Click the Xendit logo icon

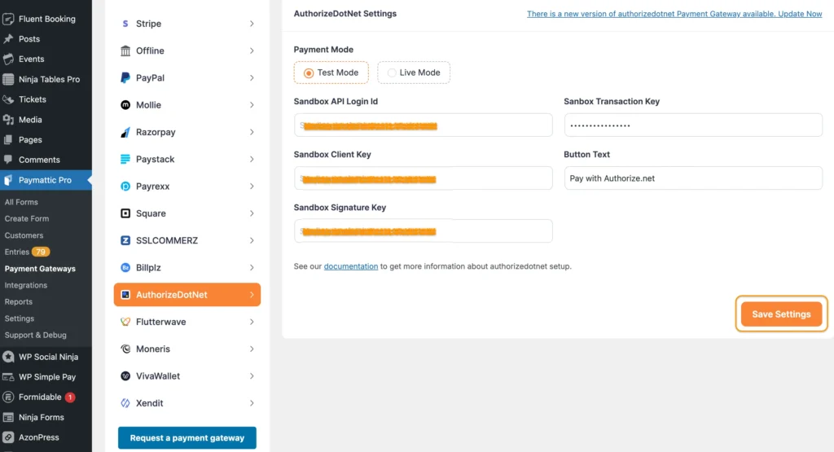tap(125, 403)
